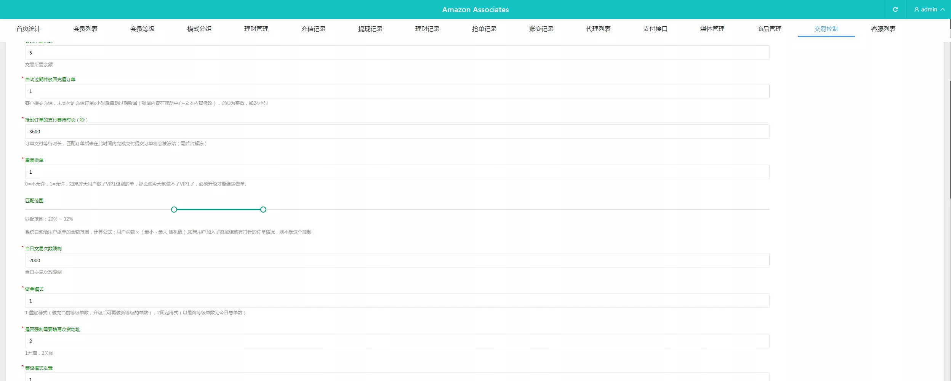Open the admin user dropdown
The height and width of the screenshot is (381, 951).
[929, 10]
